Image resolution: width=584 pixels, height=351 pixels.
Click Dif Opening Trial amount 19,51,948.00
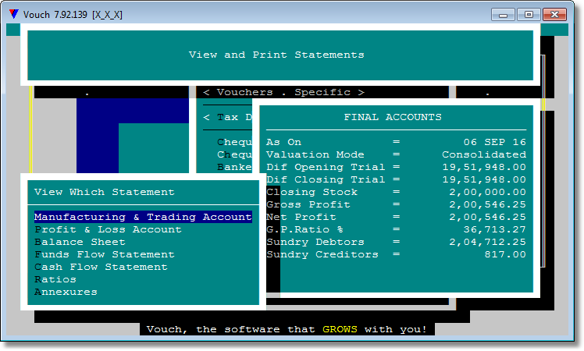(484, 167)
